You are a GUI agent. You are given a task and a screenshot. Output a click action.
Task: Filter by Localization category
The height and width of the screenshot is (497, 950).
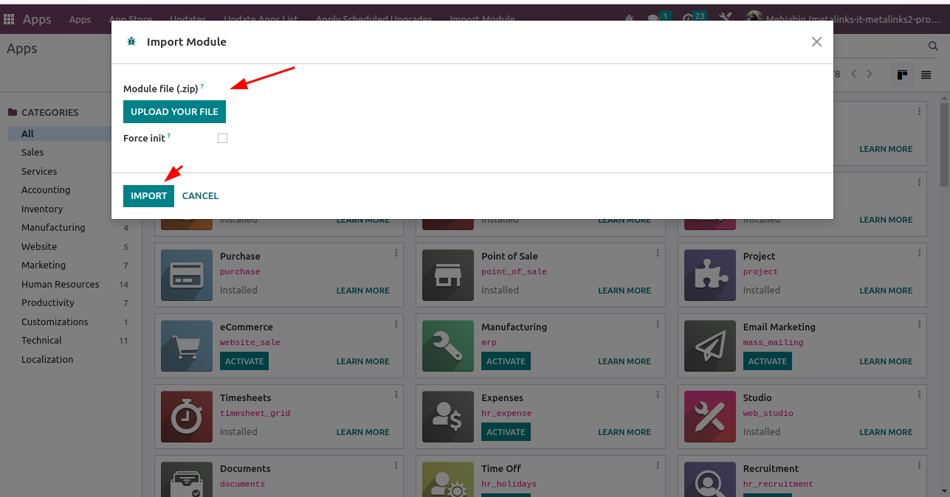pos(47,359)
